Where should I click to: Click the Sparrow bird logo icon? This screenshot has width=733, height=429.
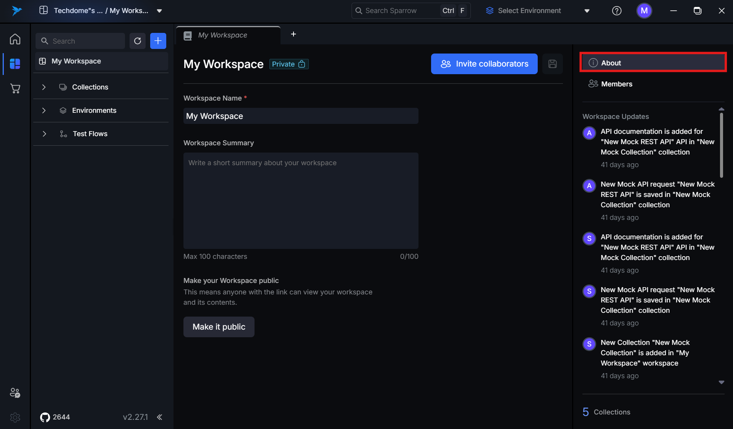click(16, 10)
